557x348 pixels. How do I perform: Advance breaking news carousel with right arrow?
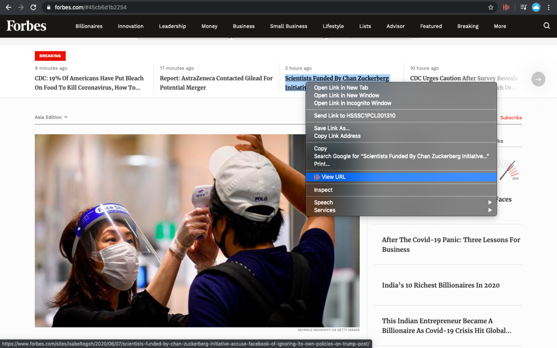(x=538, y=79)
